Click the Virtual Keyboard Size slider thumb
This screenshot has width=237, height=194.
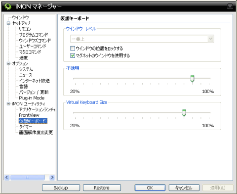pos(184,113)
